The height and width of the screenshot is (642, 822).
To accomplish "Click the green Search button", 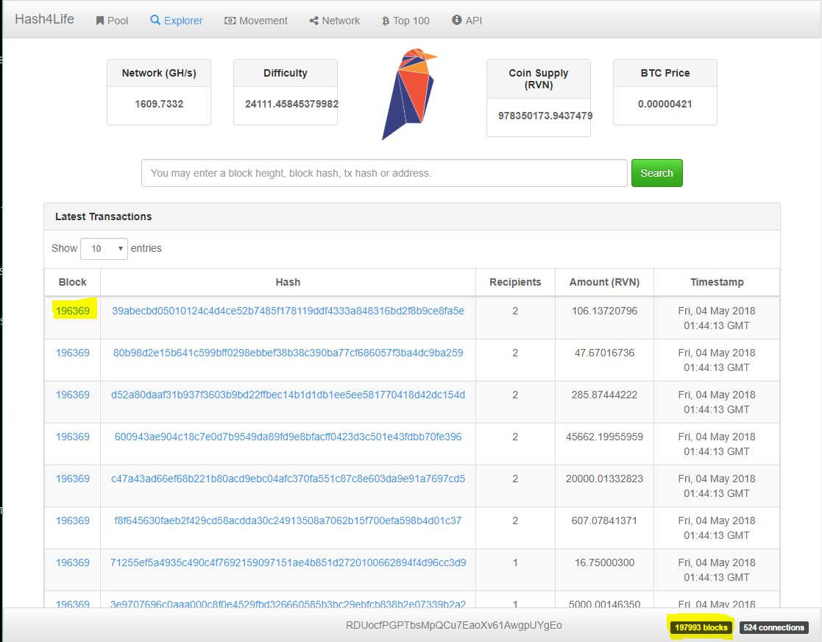I will click(657, 173).
